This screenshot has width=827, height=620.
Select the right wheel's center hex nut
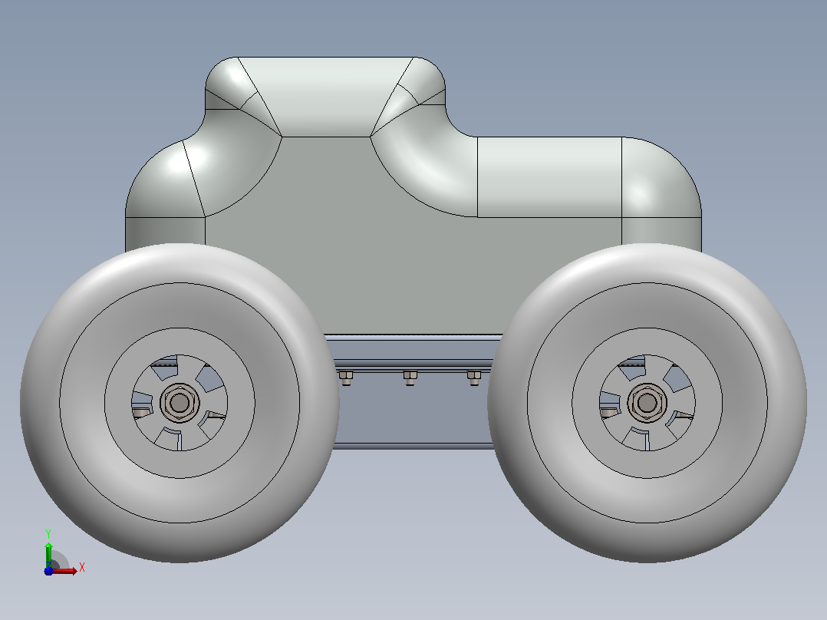[647, 403]
